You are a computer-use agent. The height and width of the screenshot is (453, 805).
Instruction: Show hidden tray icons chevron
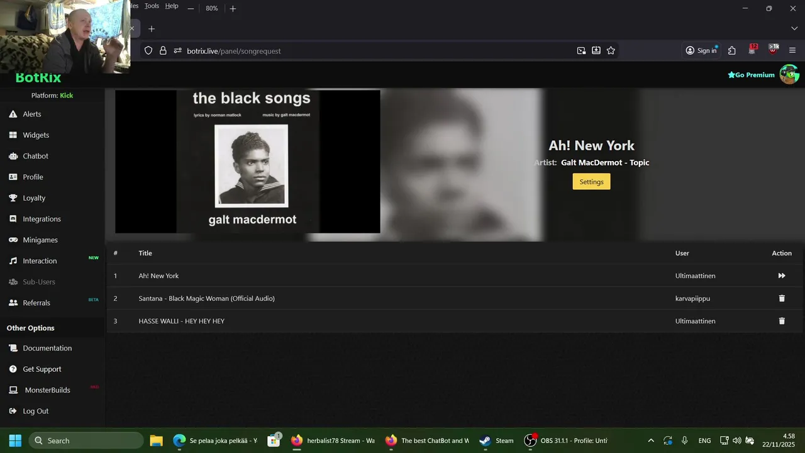(x=651, y=440)
